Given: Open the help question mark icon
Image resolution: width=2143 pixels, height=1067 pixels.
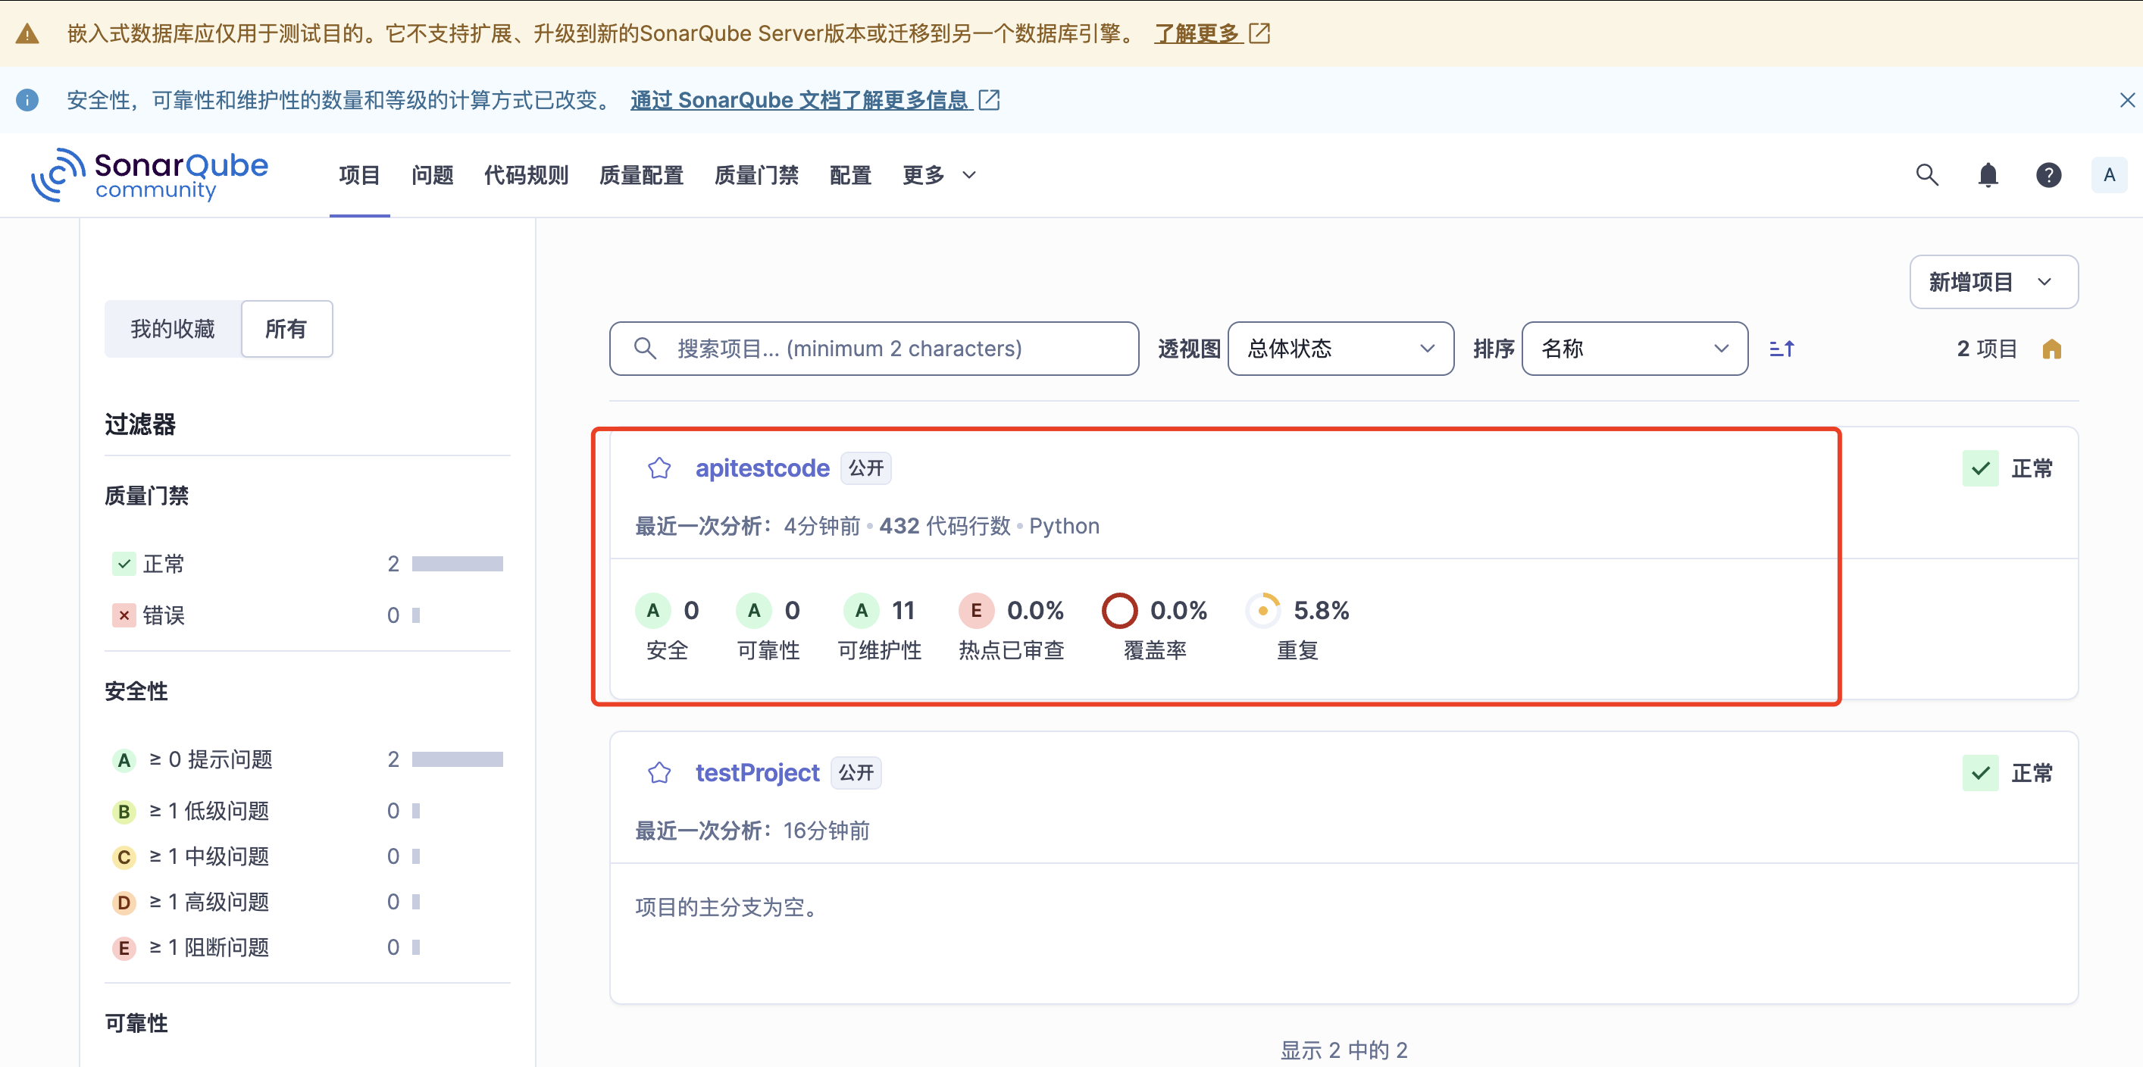Looking at the screenshot, I should [2048, 174].
